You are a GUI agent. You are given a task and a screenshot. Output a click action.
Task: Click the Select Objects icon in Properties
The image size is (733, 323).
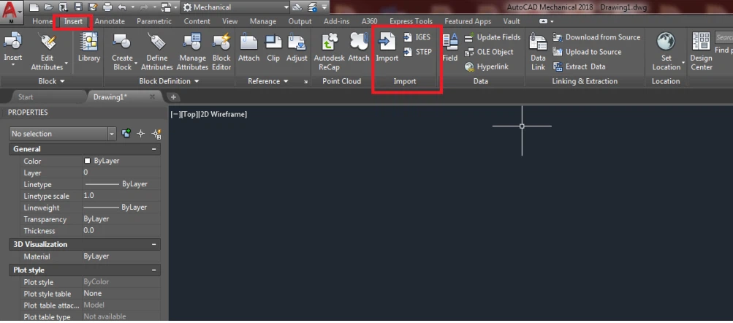coord(141,134)
